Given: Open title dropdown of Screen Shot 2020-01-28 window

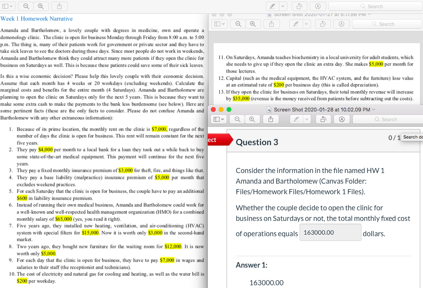Looking at the screenshot, I should point(374,109).
